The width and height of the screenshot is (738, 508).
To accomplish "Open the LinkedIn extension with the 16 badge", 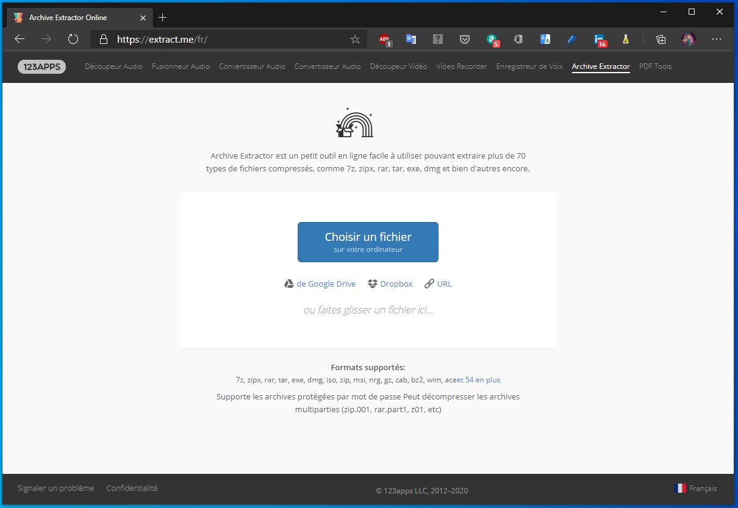I will pos(600,40).
